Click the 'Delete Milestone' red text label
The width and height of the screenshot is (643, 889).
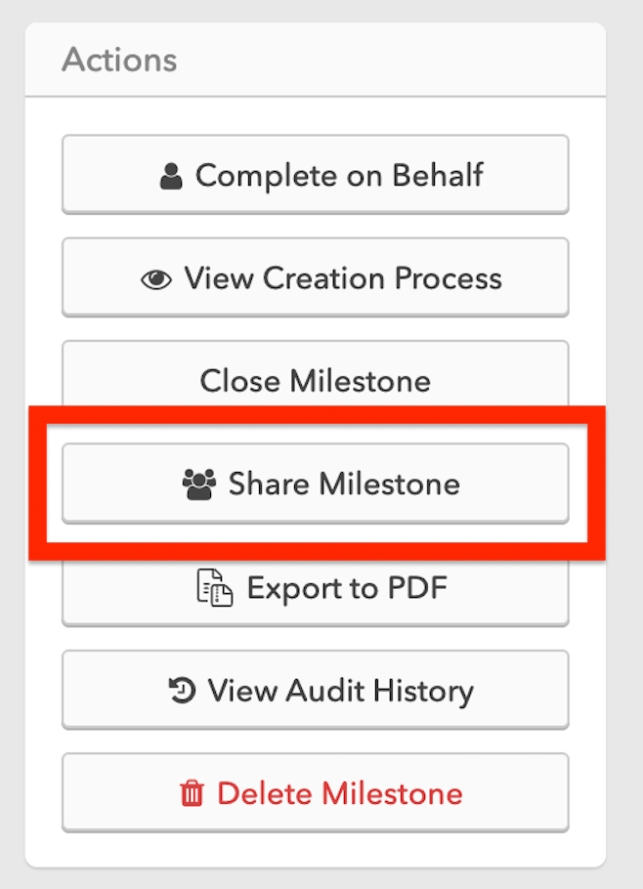339,792
